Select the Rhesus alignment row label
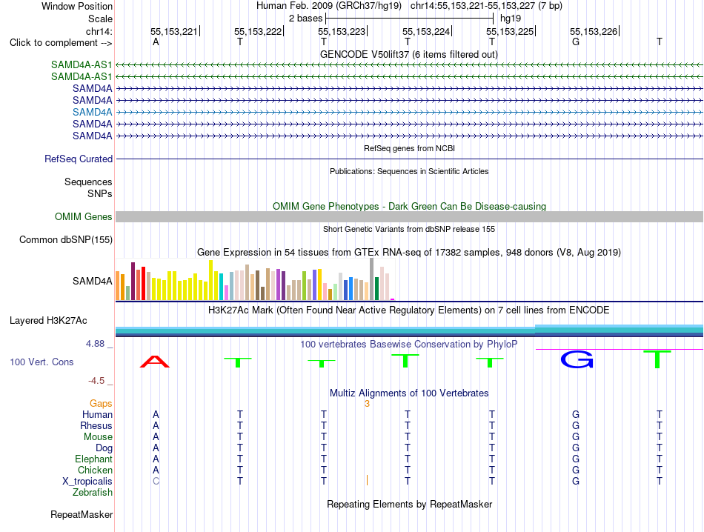The height and width of the screenshot is (532, 704). pyautogui.click(x=96, y=425)
